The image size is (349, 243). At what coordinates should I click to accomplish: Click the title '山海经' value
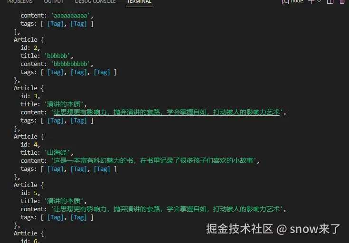pyautogui.click(x=57, y=153)
